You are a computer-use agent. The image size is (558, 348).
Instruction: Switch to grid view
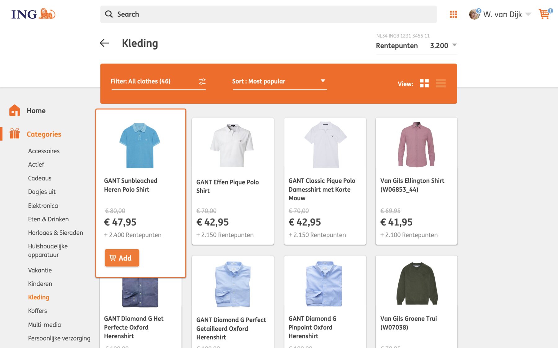coord(424,83)
